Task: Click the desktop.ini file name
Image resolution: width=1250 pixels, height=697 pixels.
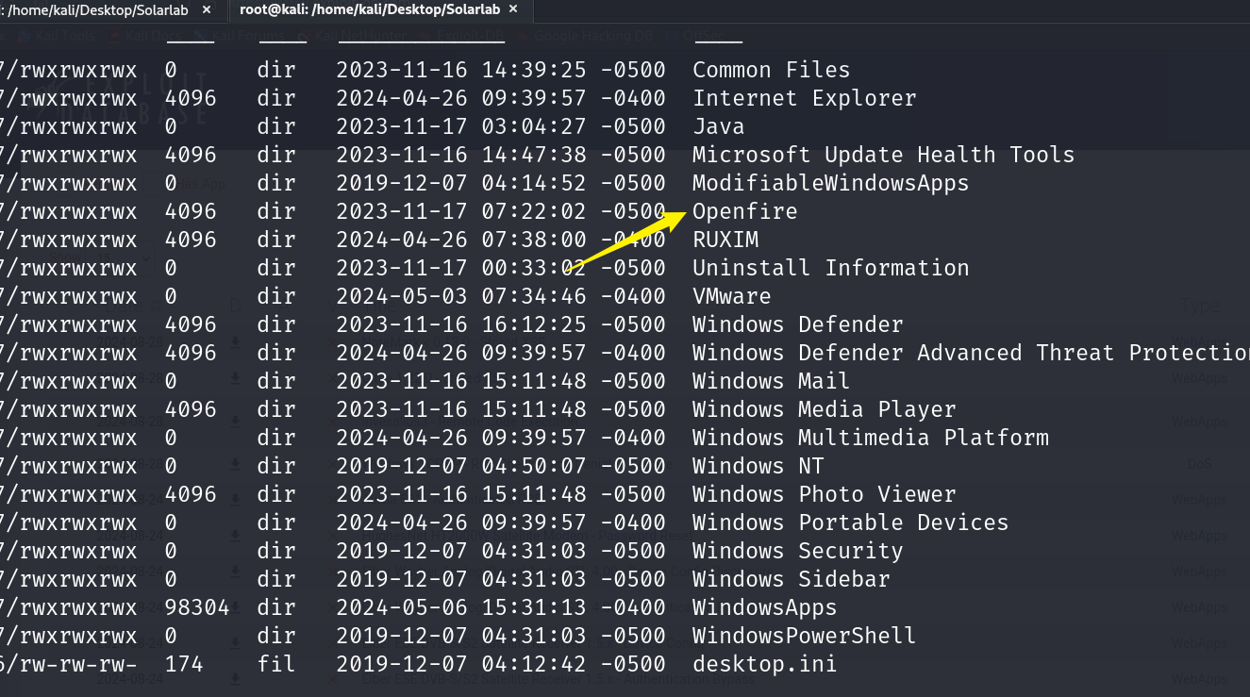Action: pos(764,664)
